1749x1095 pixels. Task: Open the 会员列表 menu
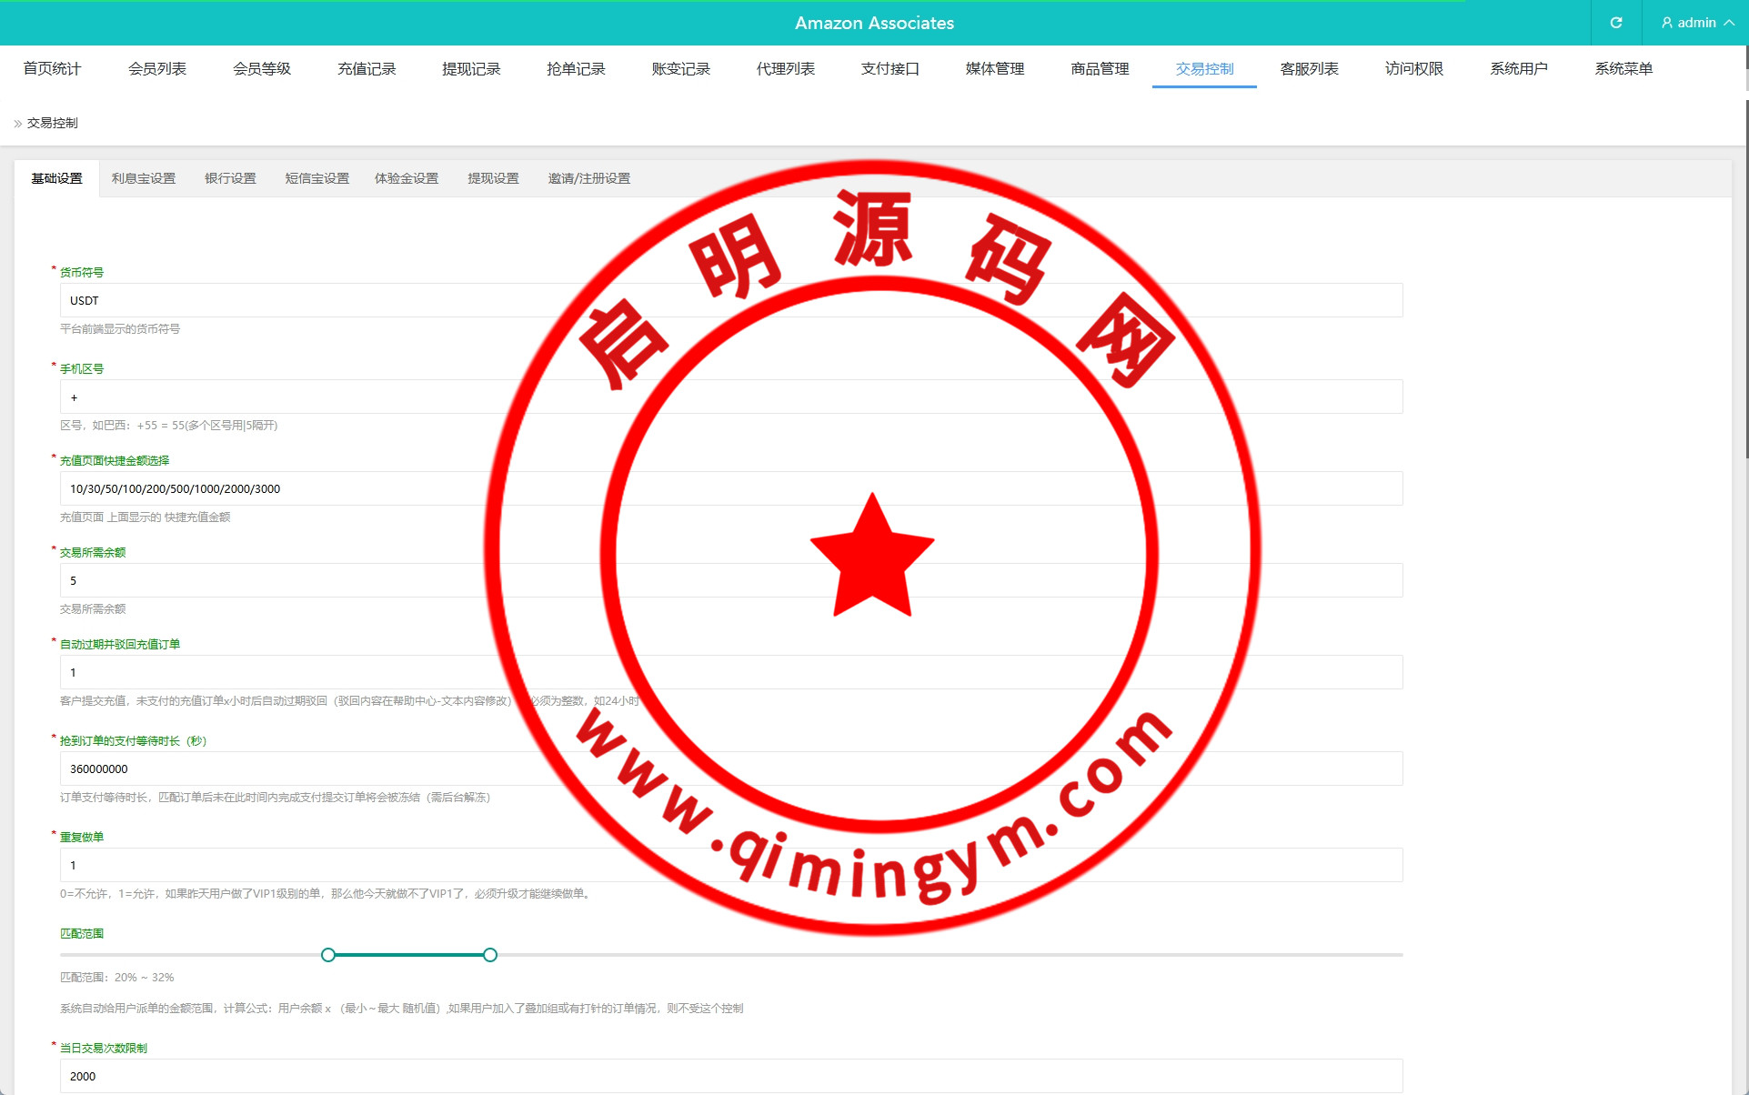156,69
